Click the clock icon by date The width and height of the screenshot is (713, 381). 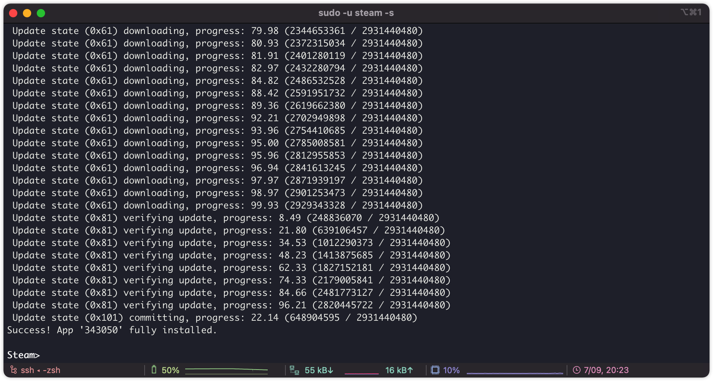tap(576, 370)
